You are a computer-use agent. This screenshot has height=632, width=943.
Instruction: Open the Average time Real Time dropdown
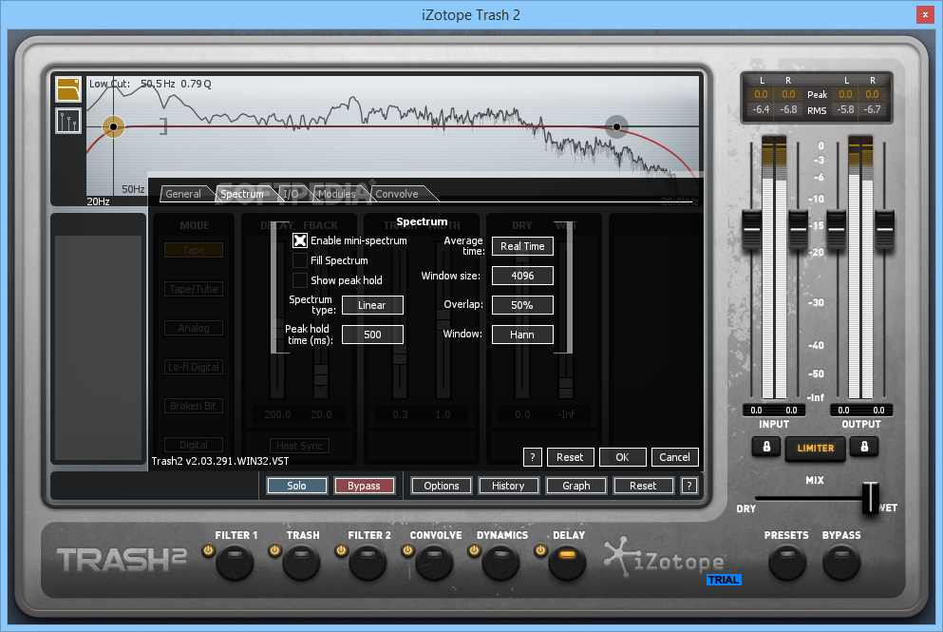point(522,246)
